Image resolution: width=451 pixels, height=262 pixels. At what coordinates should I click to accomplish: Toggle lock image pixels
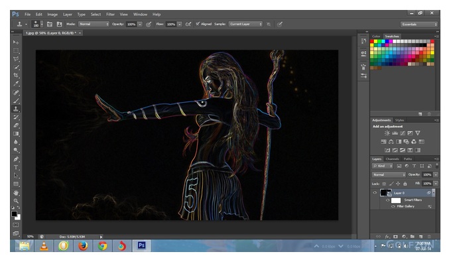tap(391, 184)
